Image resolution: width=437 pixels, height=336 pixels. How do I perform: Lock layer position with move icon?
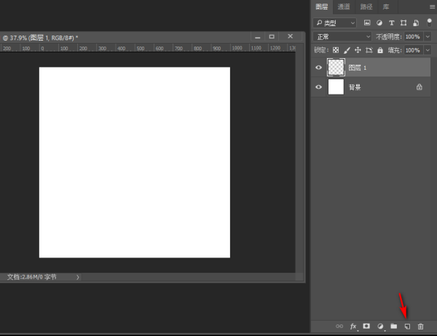tap(358, 50)
